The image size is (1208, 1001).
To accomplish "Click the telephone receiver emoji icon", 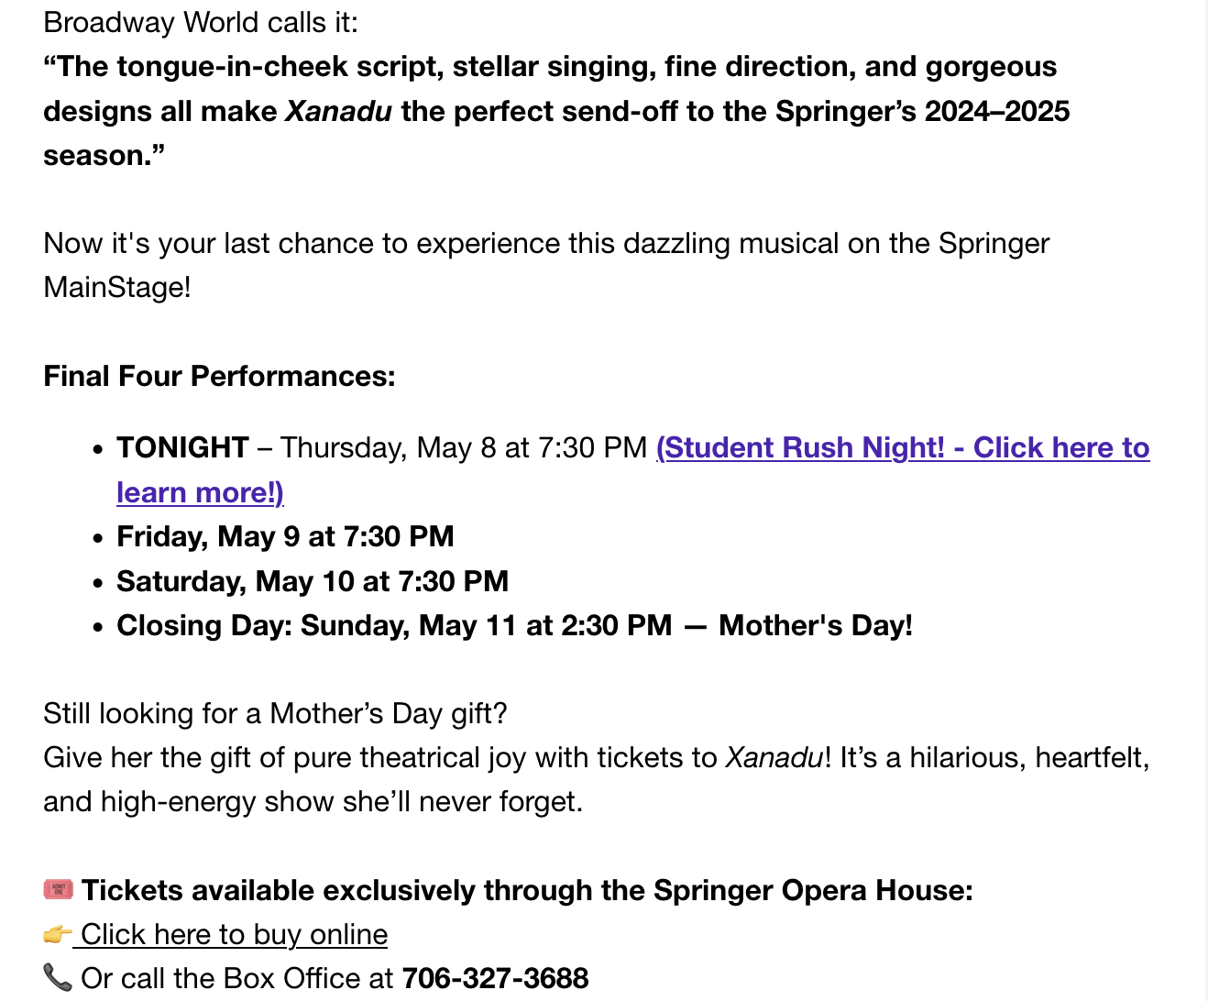I will coord(58,977).
